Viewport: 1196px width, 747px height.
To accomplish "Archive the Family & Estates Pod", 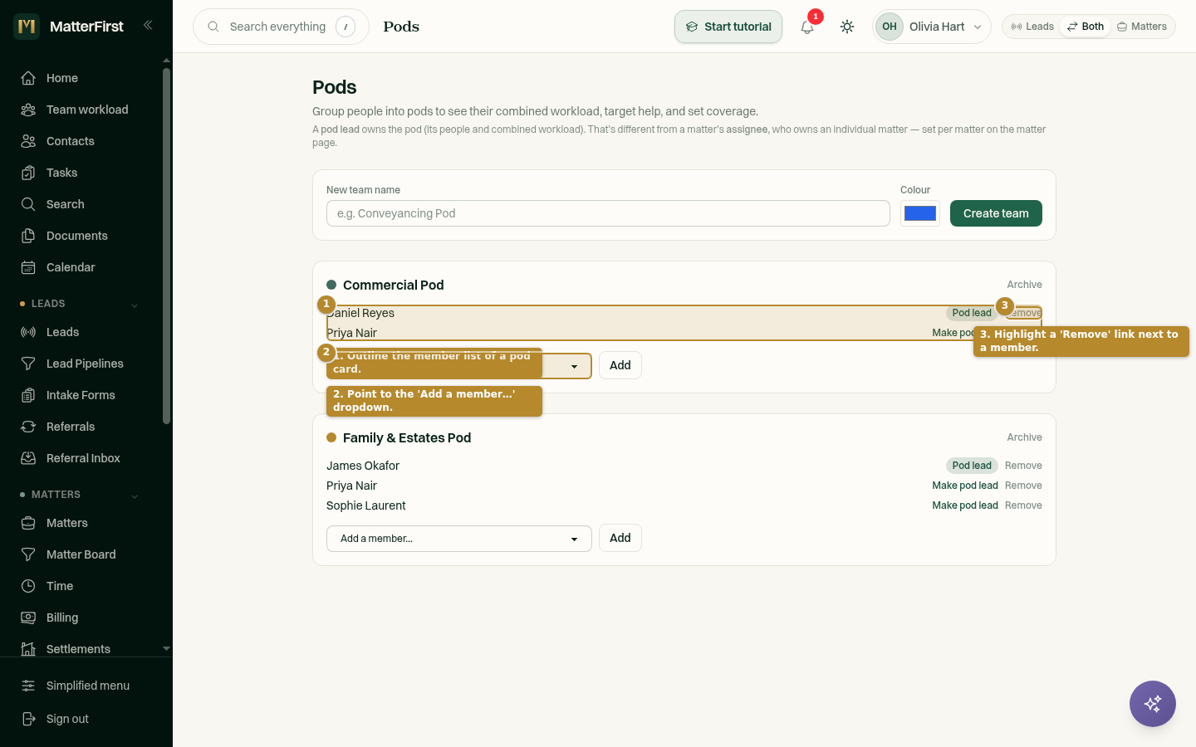I will (x=1024, y=437).
